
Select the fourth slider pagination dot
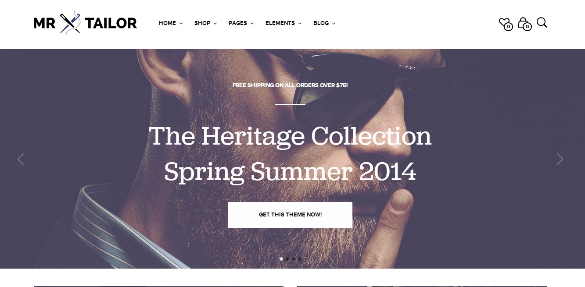(300, 259)
